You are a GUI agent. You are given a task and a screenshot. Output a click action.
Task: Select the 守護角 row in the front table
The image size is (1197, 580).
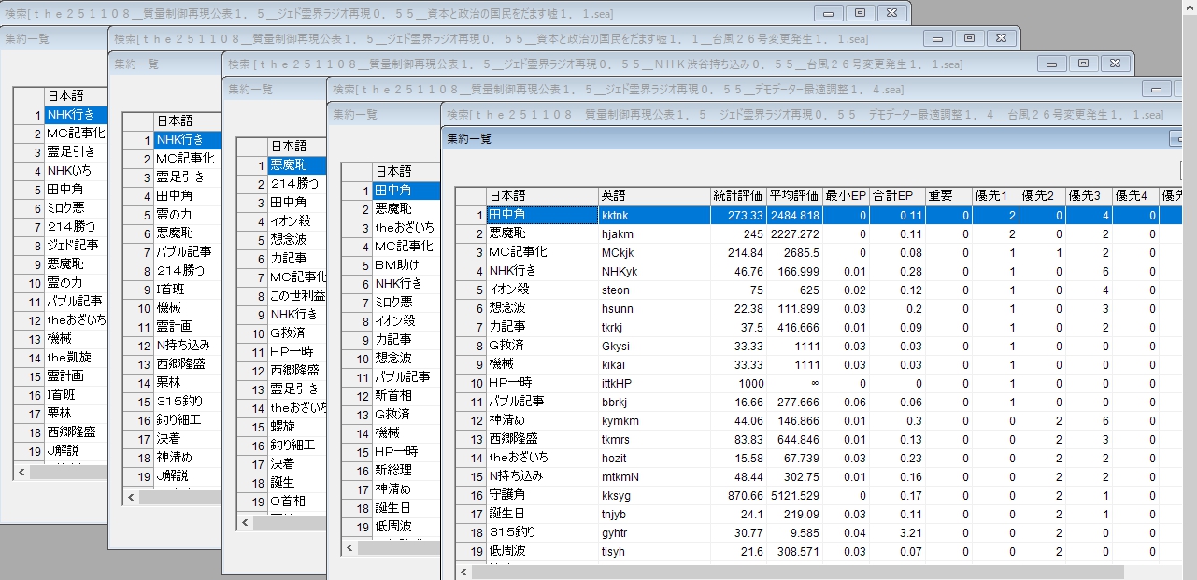[x=542, y=495]
